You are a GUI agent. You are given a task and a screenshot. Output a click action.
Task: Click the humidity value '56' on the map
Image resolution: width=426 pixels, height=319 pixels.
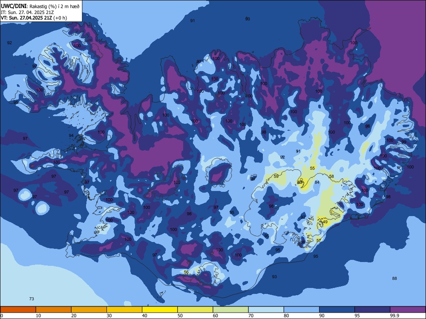(186, 272)
